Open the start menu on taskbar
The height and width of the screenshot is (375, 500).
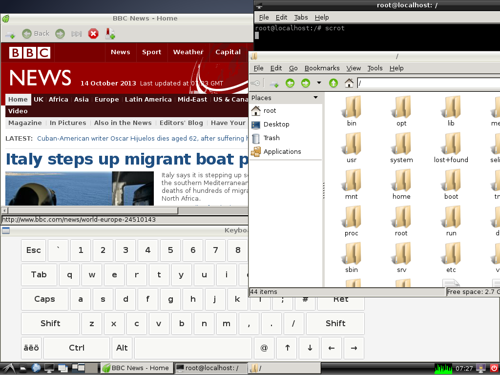(8, 368)
